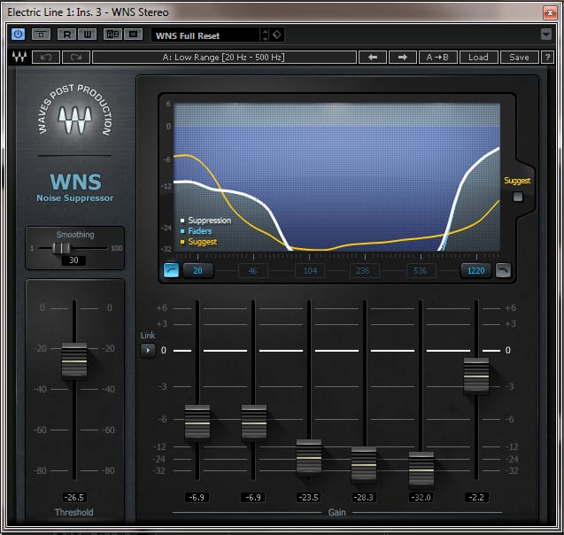Click the 236 Hz band frequency label

click(363, 270)
